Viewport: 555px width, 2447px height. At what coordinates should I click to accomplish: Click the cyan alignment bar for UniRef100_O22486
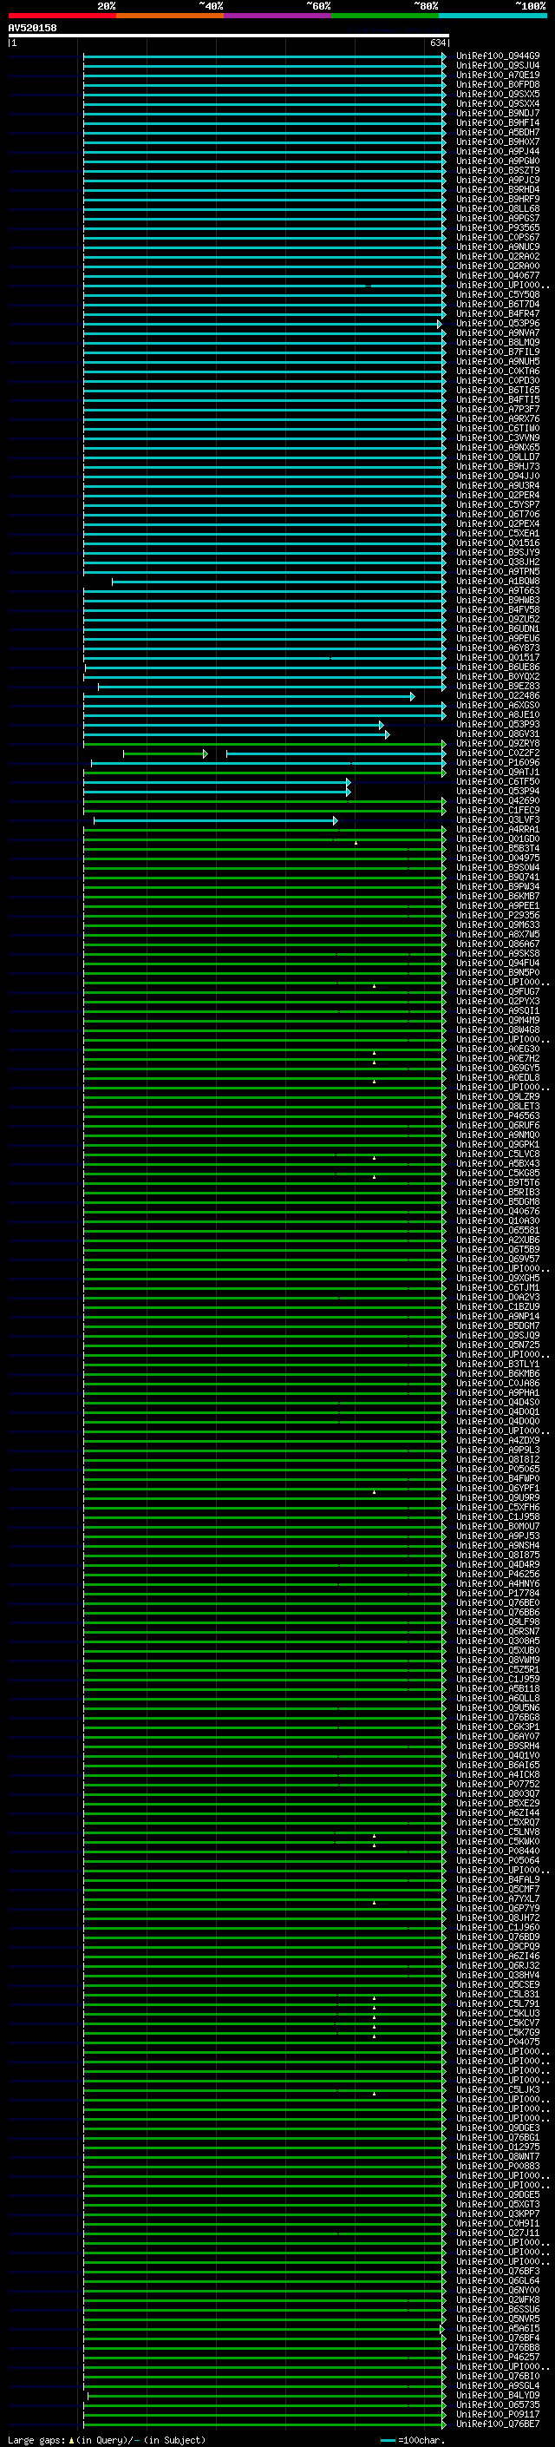tap(249, 696)
